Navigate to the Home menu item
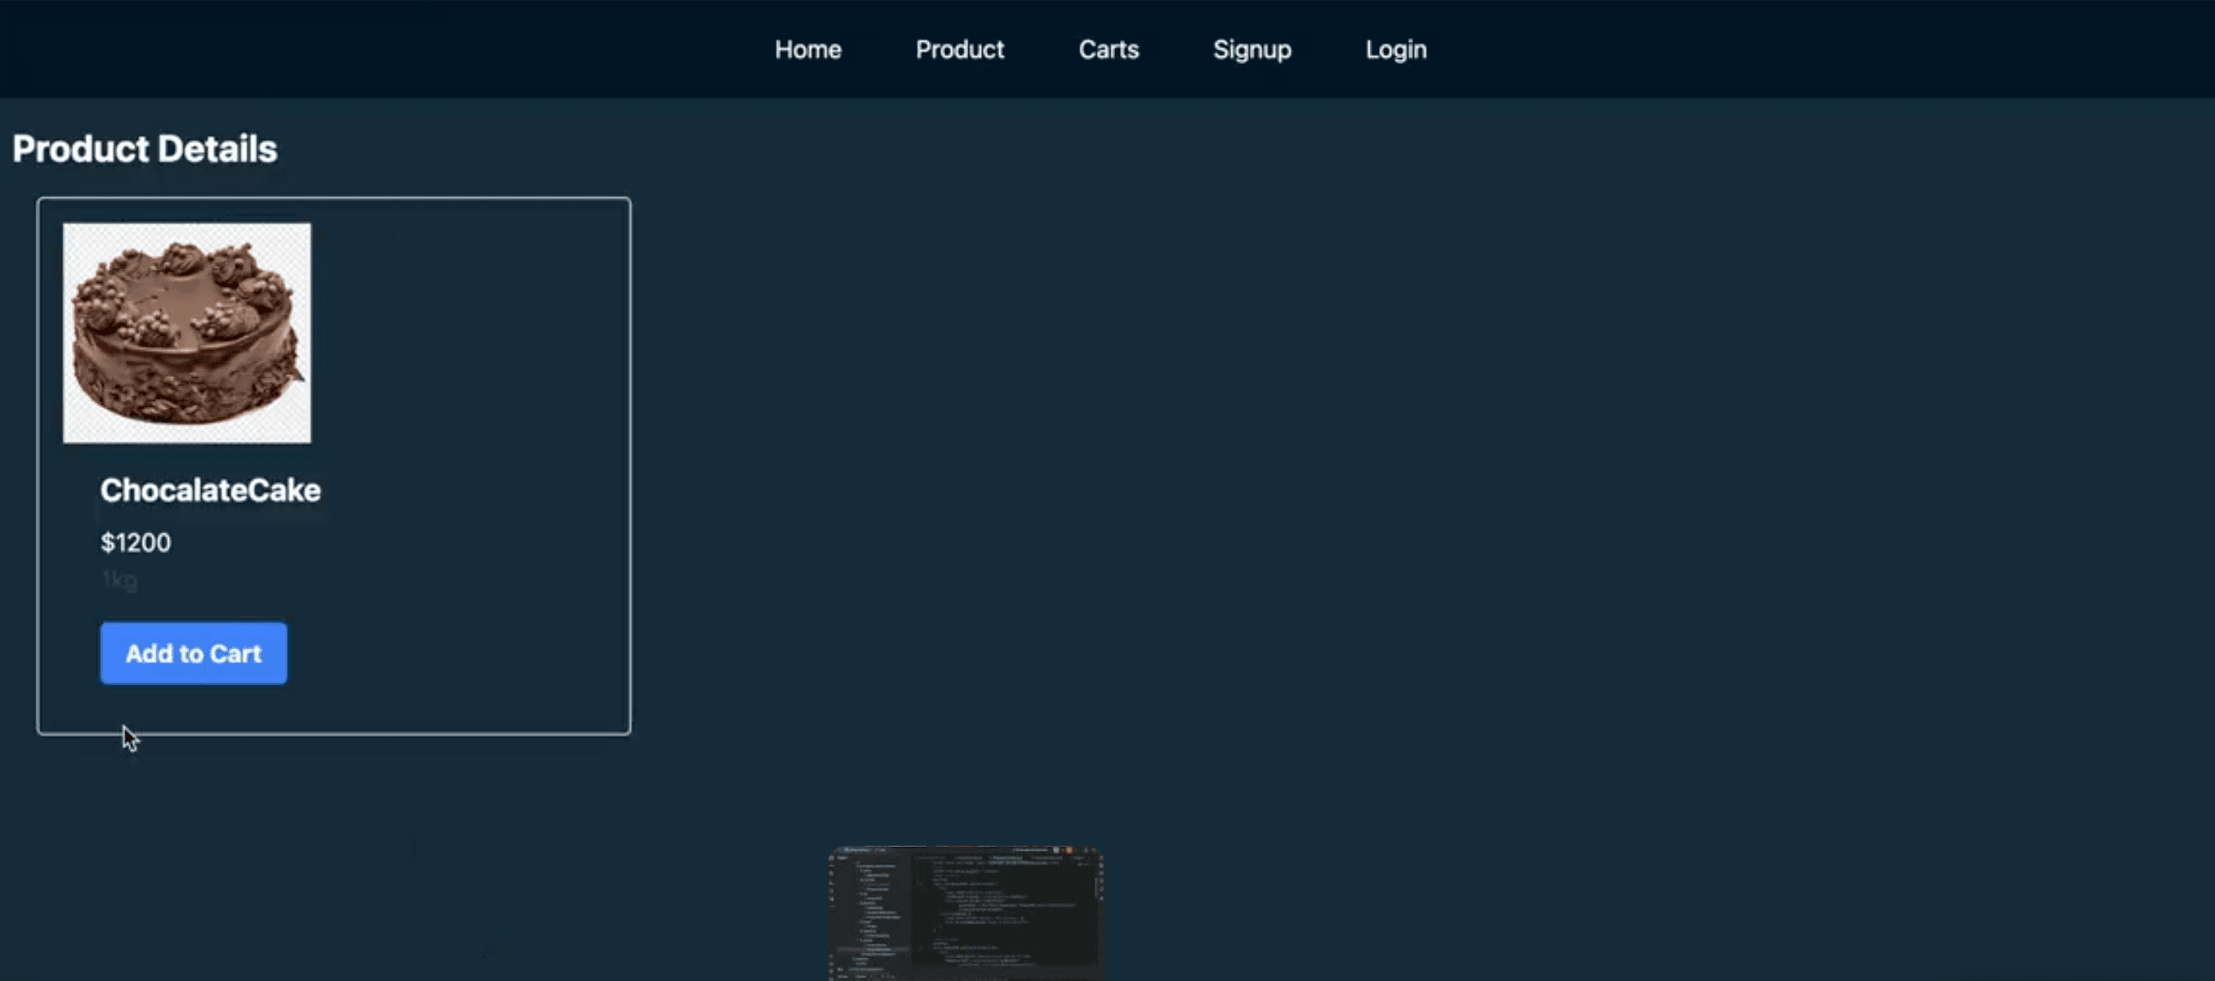This screenshot has width=2215, height=981. (x=807, y=49)
